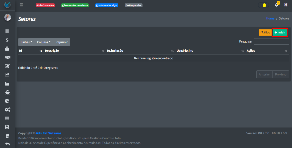
Task: Open the handshake icon module
Action: pyautogui.click(x=7, y=57)
